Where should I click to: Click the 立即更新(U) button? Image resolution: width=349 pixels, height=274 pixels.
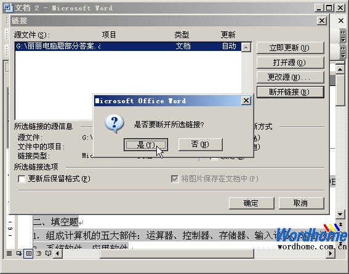pyautogui.click(x=291, y=48)
